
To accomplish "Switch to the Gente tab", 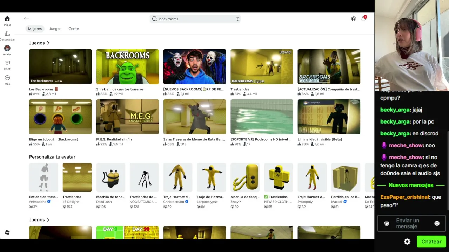I will click(x=74, y=29).
